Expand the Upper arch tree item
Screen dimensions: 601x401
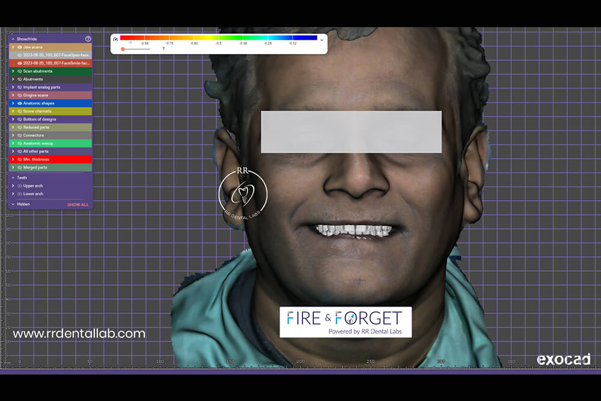13,186
